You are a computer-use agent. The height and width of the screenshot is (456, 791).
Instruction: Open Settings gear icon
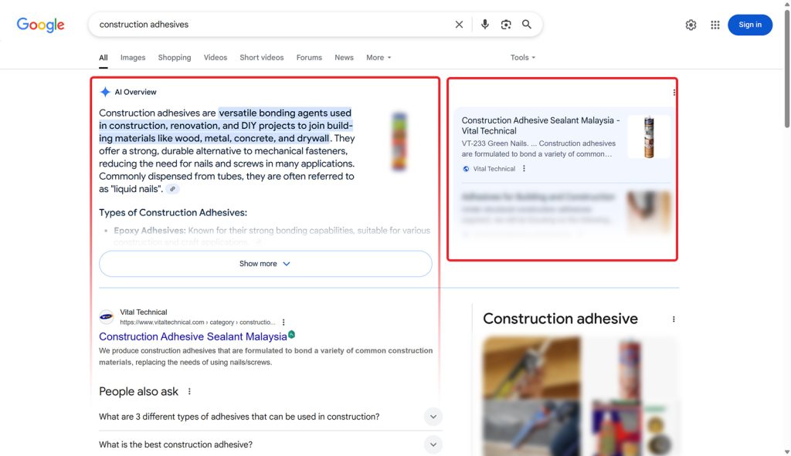coord(691,25)
